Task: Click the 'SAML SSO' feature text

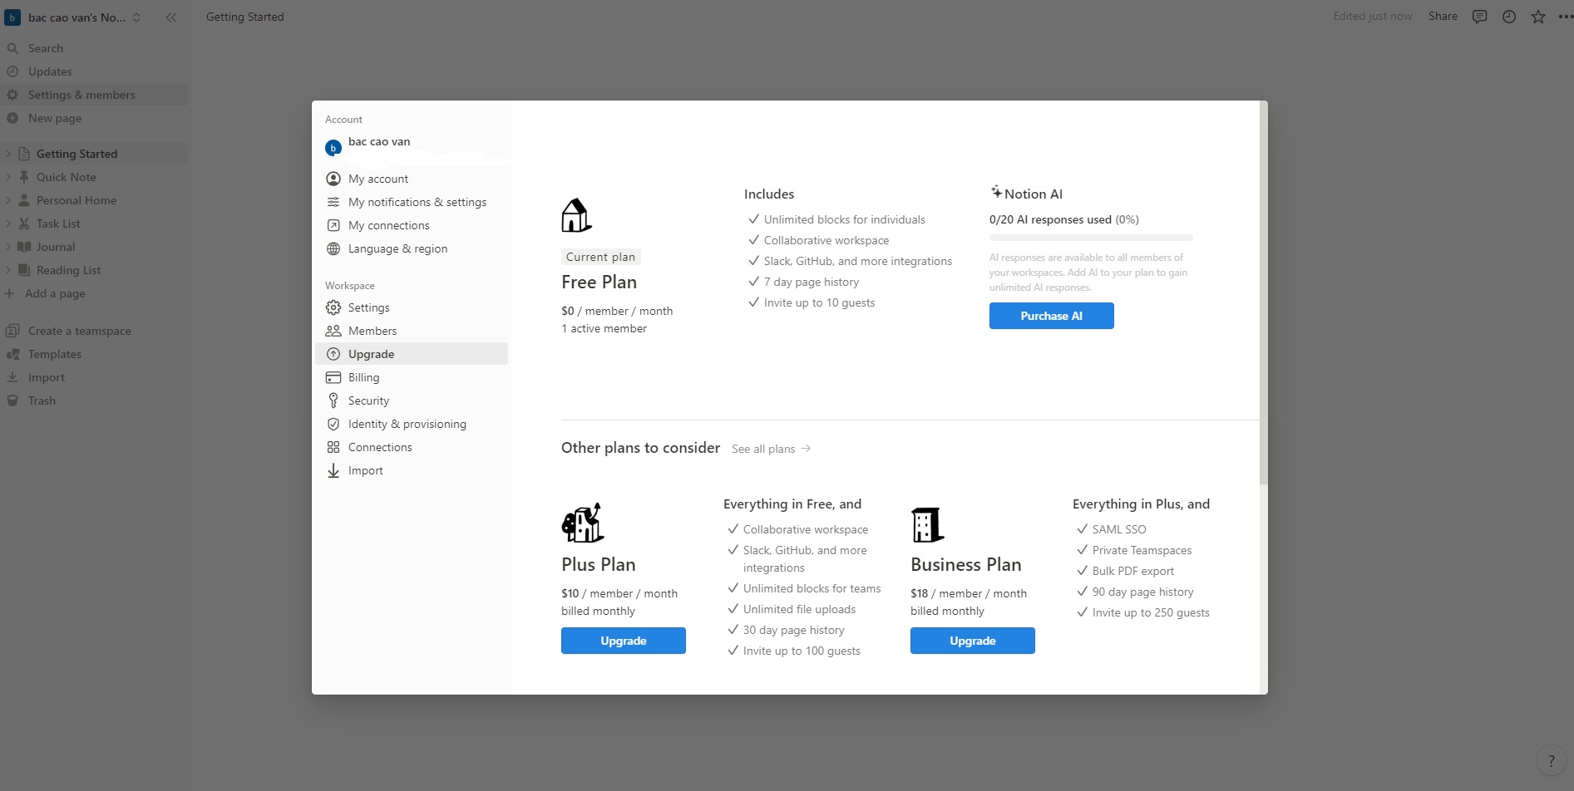Action: pos(1119,529)
